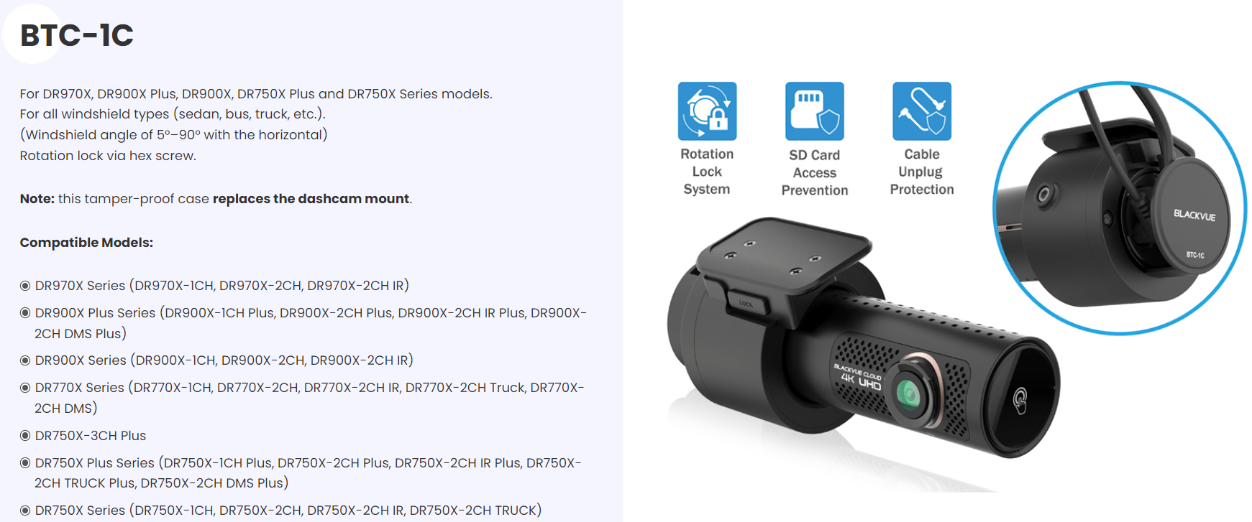Click the Cable Unplug Protection caption

pyautogui.click(x=922, y=172)
